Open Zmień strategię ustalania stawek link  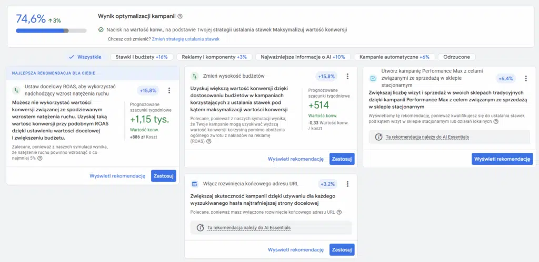186,39
